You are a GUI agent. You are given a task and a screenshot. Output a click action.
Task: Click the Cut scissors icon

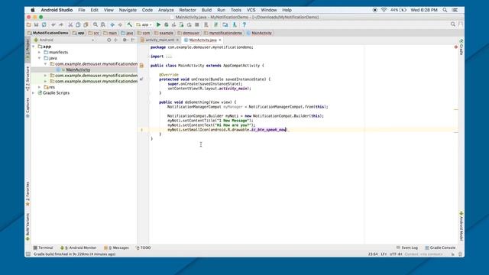click(x=70, y=24)
